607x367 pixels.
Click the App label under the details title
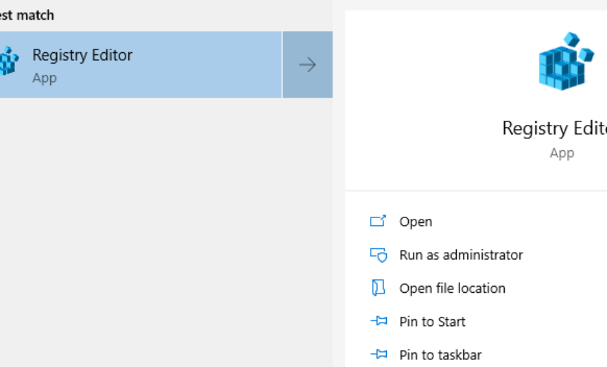562,153
